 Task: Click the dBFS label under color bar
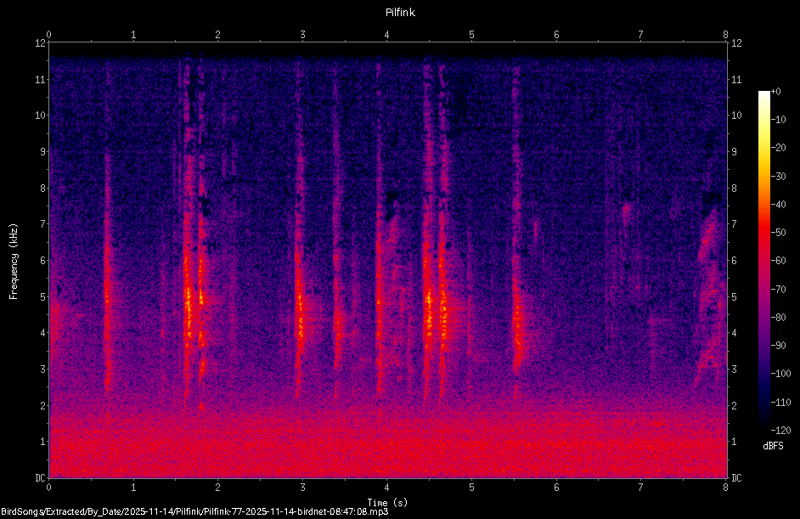[x=773, y=446]
